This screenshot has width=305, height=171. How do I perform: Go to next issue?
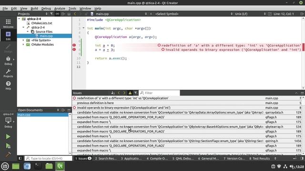(124, 93)
